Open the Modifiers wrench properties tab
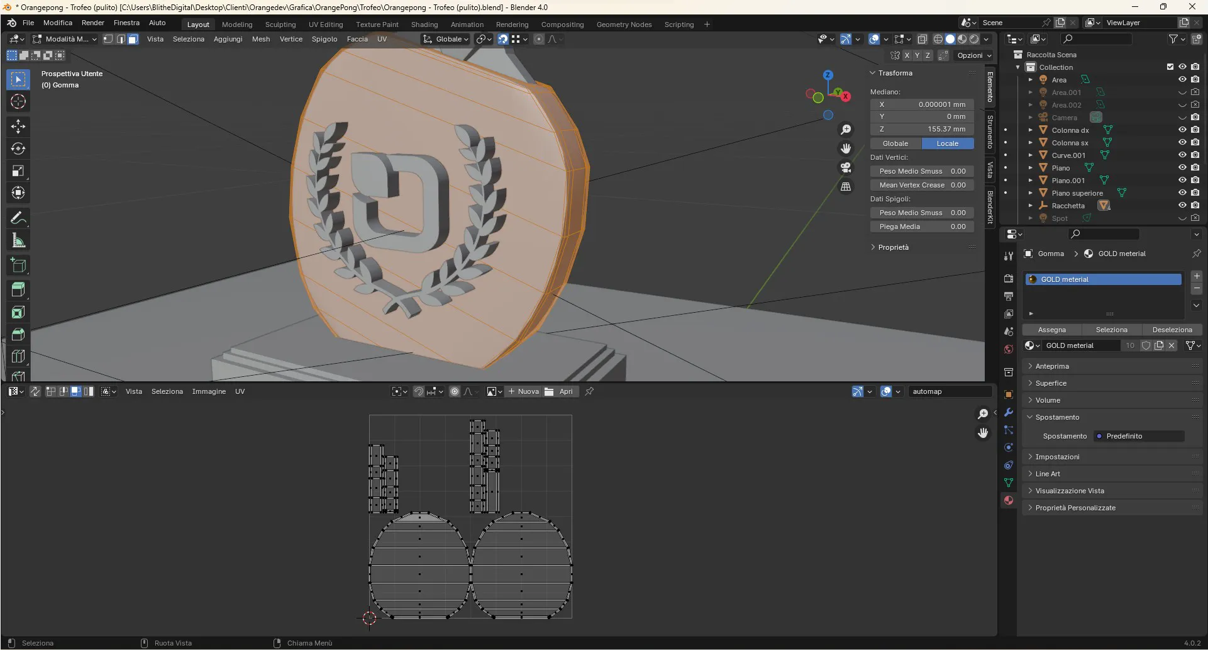Viewport: 1208px width, 650px height. click(1009, 412)
